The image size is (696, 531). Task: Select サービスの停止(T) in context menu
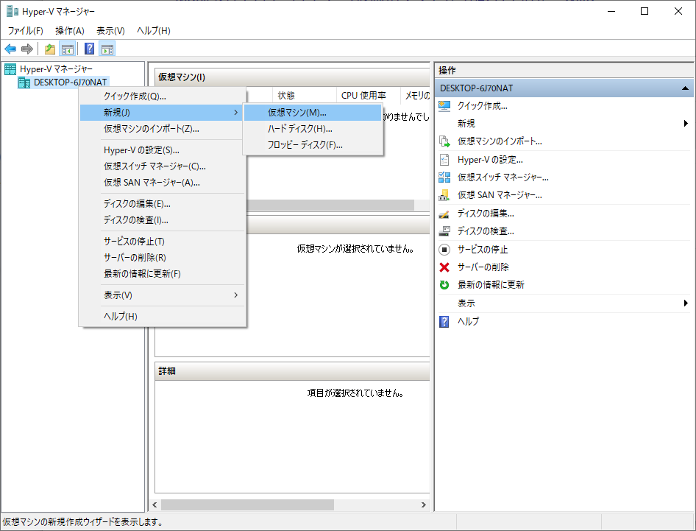[x=163, y=242]
